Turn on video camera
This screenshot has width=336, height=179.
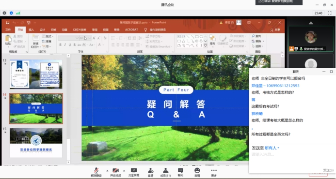pyautogui.click(x=116, y=172)
